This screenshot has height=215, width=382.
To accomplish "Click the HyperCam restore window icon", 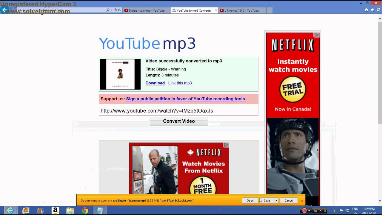I will [x=325, y=211].
